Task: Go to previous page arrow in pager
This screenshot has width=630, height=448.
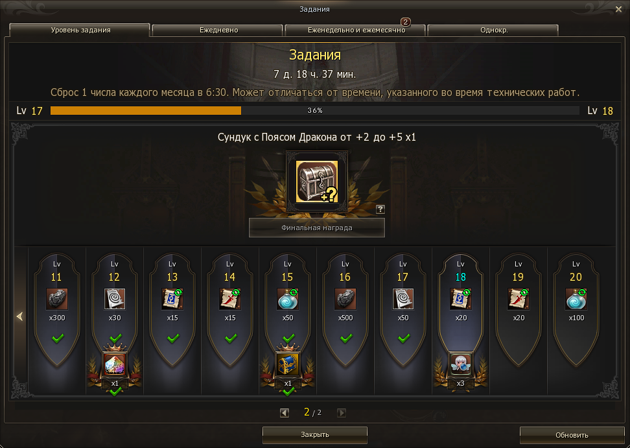Action: (x=285, y=412)
